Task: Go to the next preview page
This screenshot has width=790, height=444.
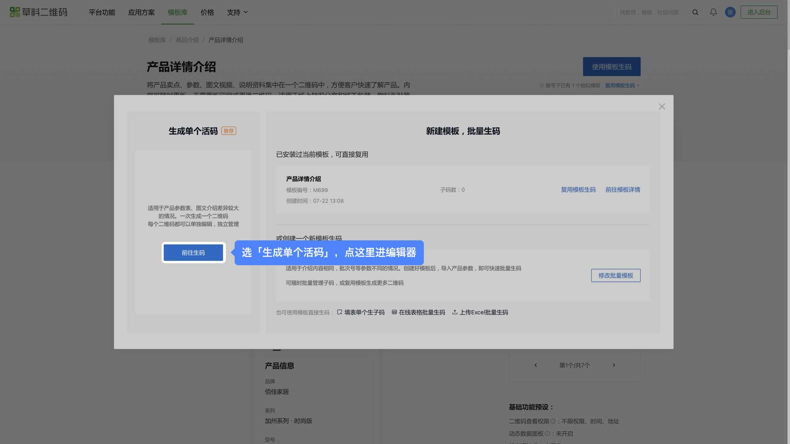Action: [x=614, y=365]
